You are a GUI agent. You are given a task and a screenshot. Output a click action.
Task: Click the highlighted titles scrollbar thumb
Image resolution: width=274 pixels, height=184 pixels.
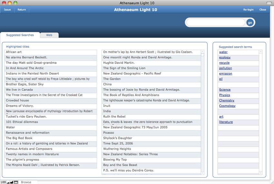click(x=202, y=55)
